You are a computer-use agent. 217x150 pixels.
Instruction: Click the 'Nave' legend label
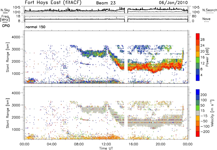pos(206,19)
